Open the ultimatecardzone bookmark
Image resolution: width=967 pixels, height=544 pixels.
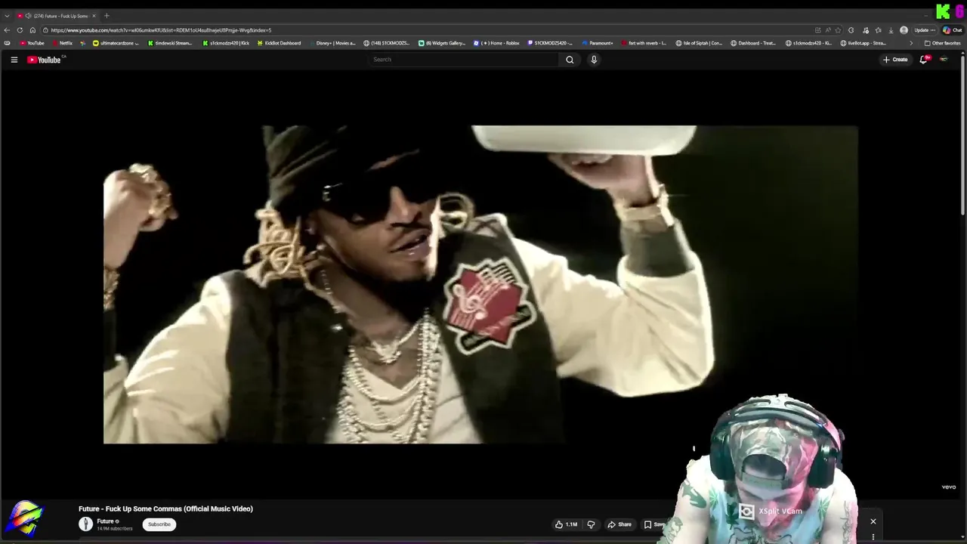pyautogui.click(x=116, y=43)
